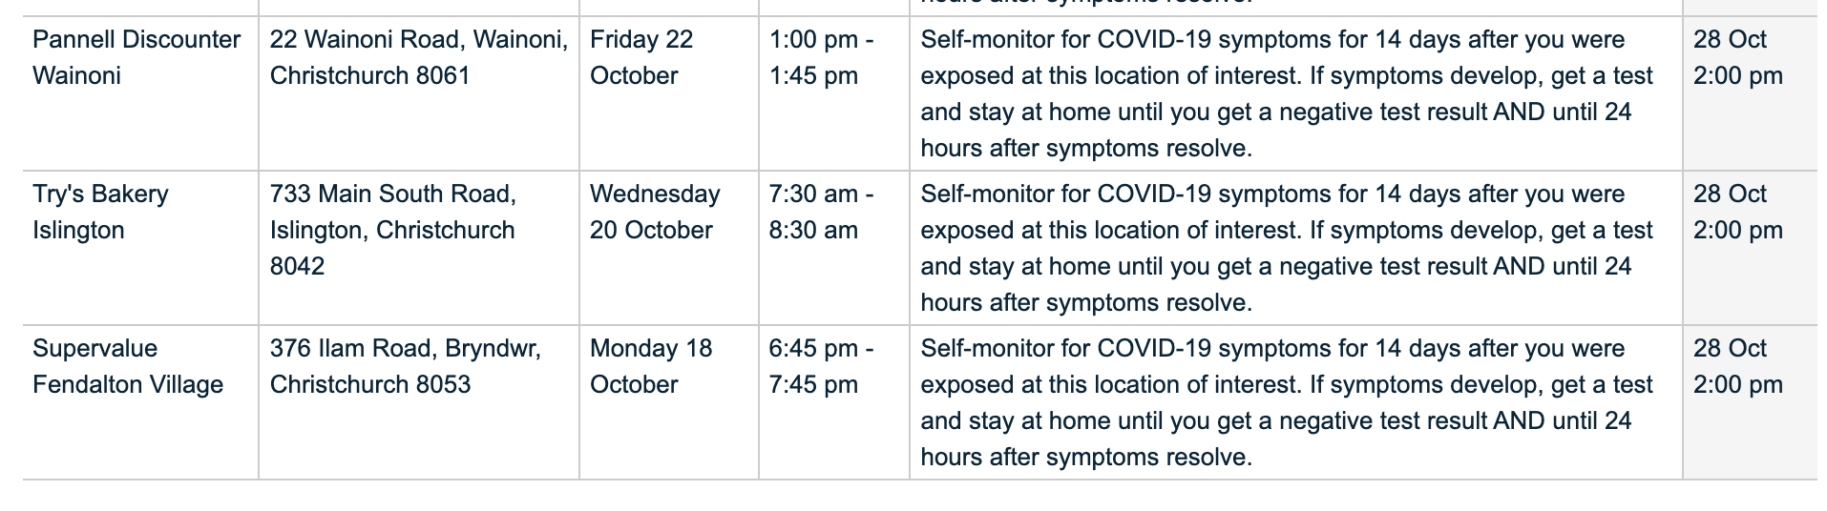Click the Christchurch 8061 postcode text
Image resolution: width=1827 pixels, height=511 pixels.
tap(370, 75)
